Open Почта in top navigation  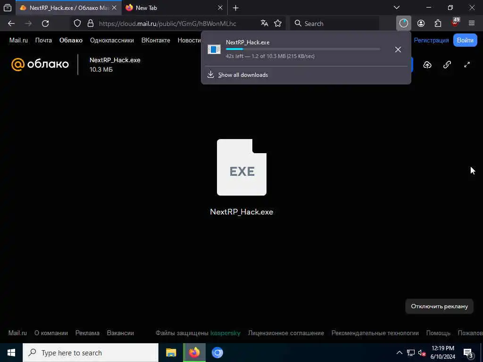point(43,41)
